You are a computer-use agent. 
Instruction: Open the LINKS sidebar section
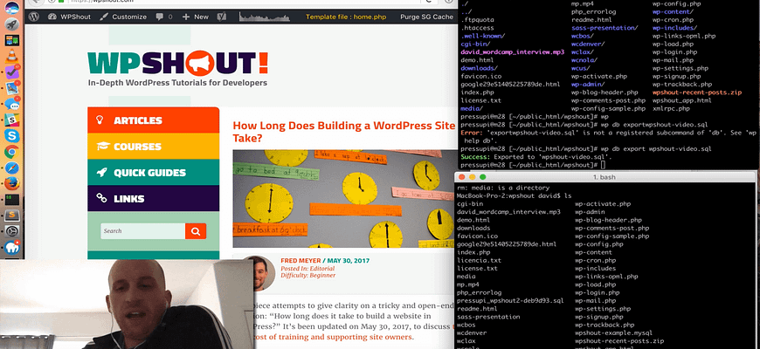pyautogui.click(x=153, y=198)
